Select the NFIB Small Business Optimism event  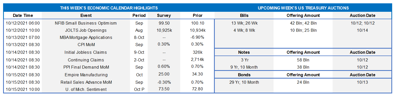tap(86, 23)
